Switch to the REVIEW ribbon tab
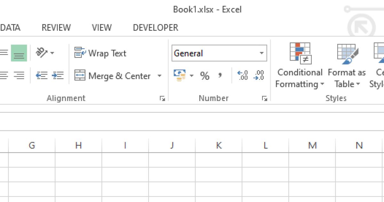The width and height of the screenshot is (384, 202). (56, 28)
